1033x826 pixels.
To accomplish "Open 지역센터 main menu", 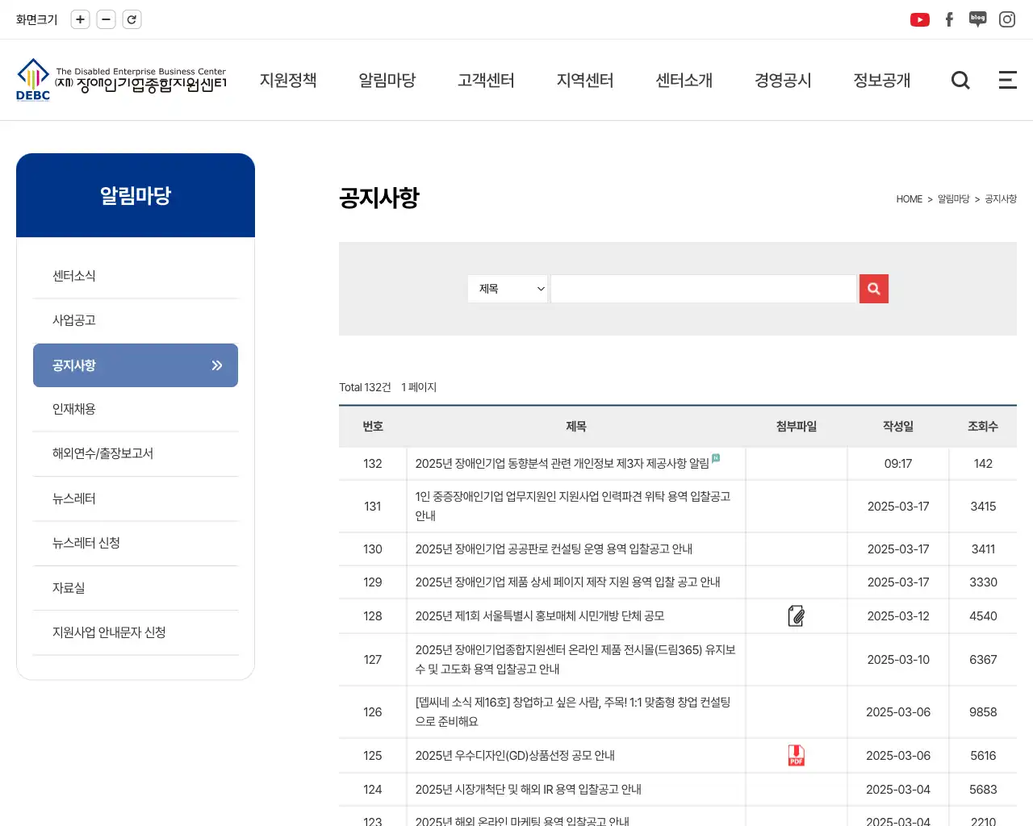I will [x=585, y=80].
